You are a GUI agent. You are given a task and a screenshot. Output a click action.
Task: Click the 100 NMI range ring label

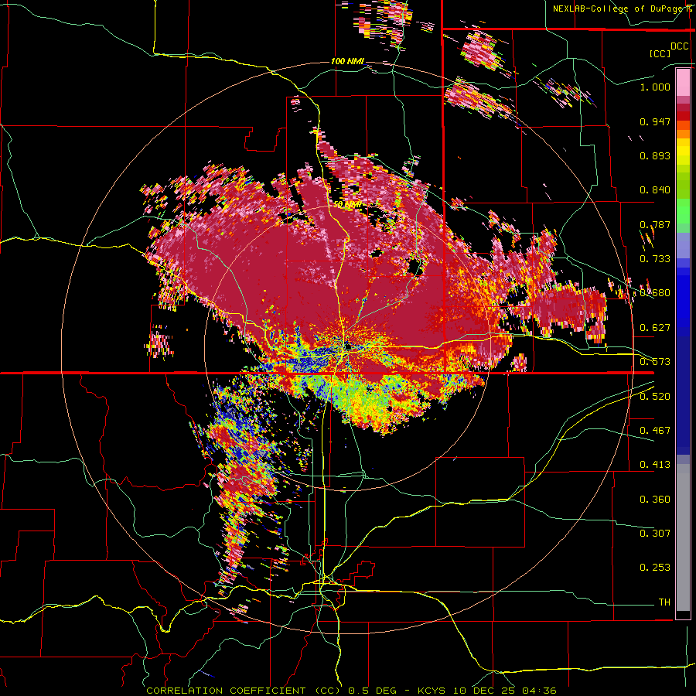[x=347, y=61]
